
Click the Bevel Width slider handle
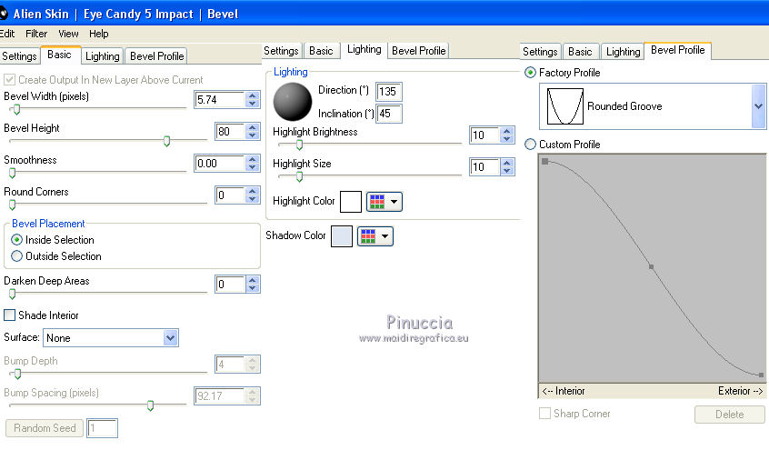point(16,109)
